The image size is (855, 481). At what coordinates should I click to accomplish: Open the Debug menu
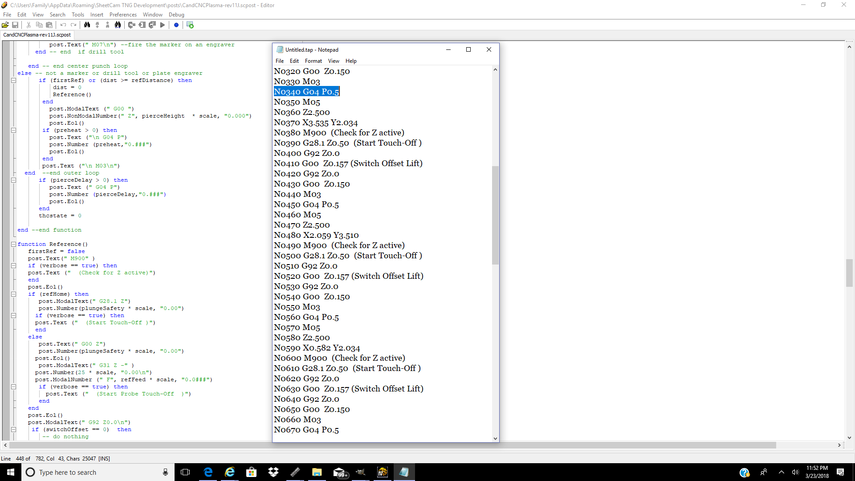coord(176,15)
